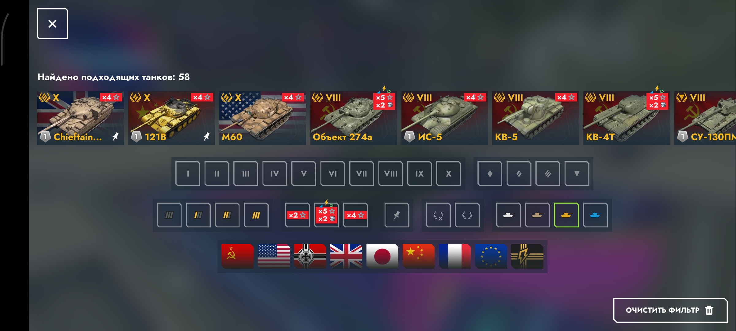The height and width of the screenshot is (331, 736).
Task: Select the Chieftain tank card
Action: click(x=80, y=118)
